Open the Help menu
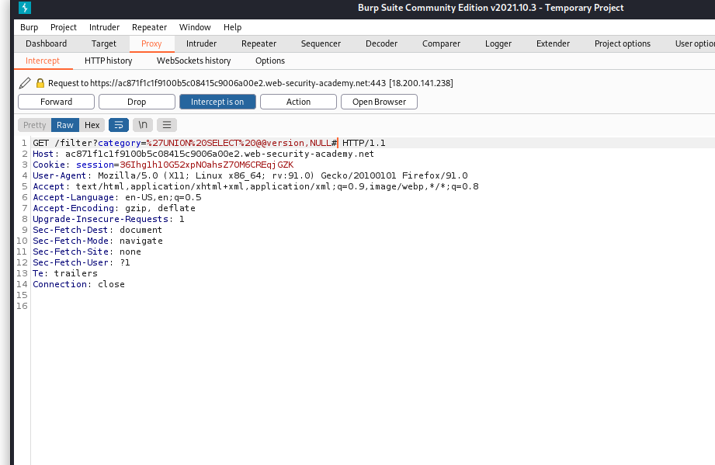This screenshot has width=715, height=465. coord(233,27)
